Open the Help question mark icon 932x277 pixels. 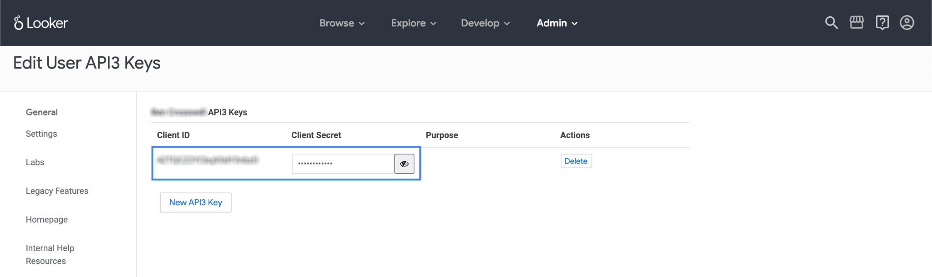pyautogui.click(x=882, y=23)
